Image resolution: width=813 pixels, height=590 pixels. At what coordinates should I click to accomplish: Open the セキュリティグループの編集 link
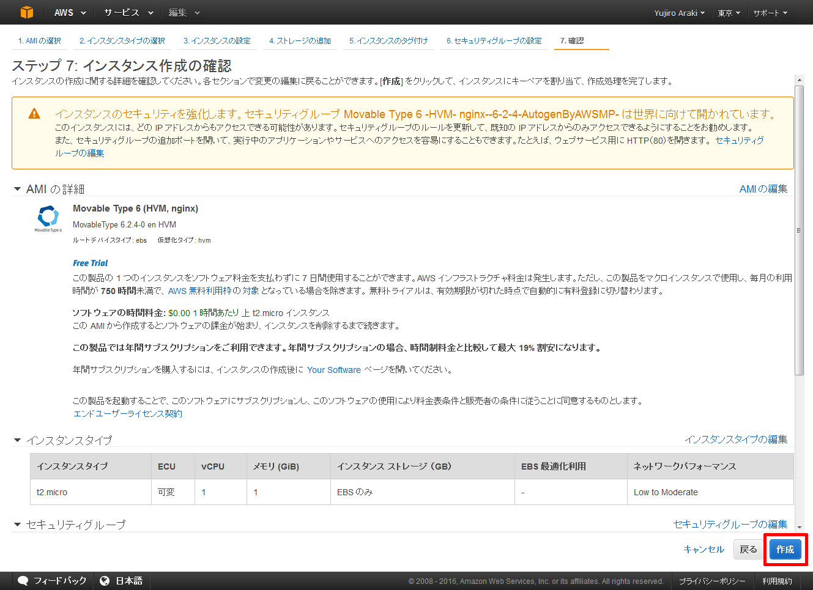point(730,524)
